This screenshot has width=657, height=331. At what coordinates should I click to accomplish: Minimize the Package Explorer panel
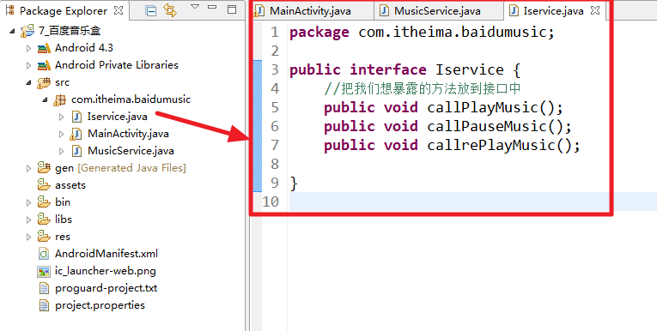tap(212, 7)
